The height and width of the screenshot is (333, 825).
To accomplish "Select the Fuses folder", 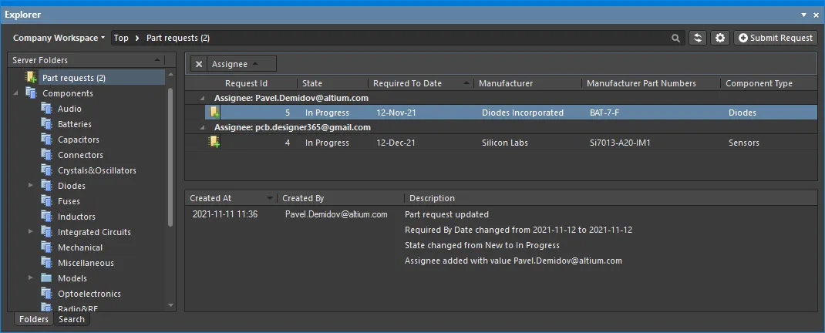I will [69, 201].
